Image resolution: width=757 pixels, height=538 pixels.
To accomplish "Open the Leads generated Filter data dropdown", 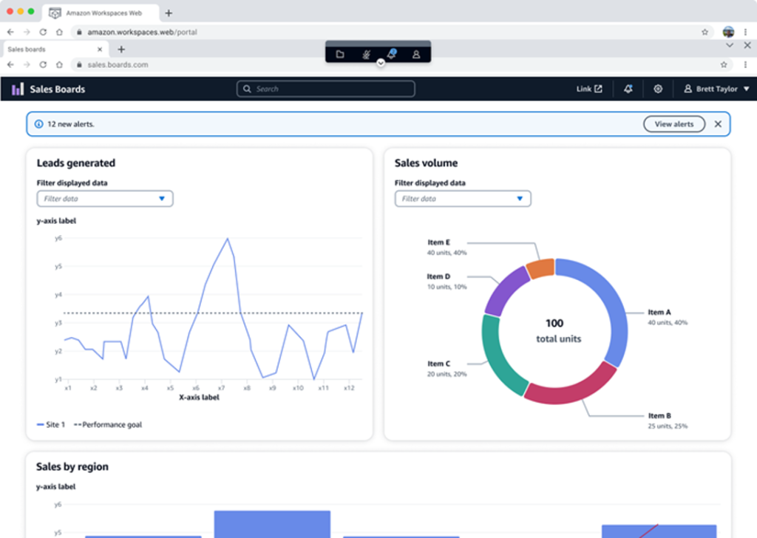I will click(105, 199).
